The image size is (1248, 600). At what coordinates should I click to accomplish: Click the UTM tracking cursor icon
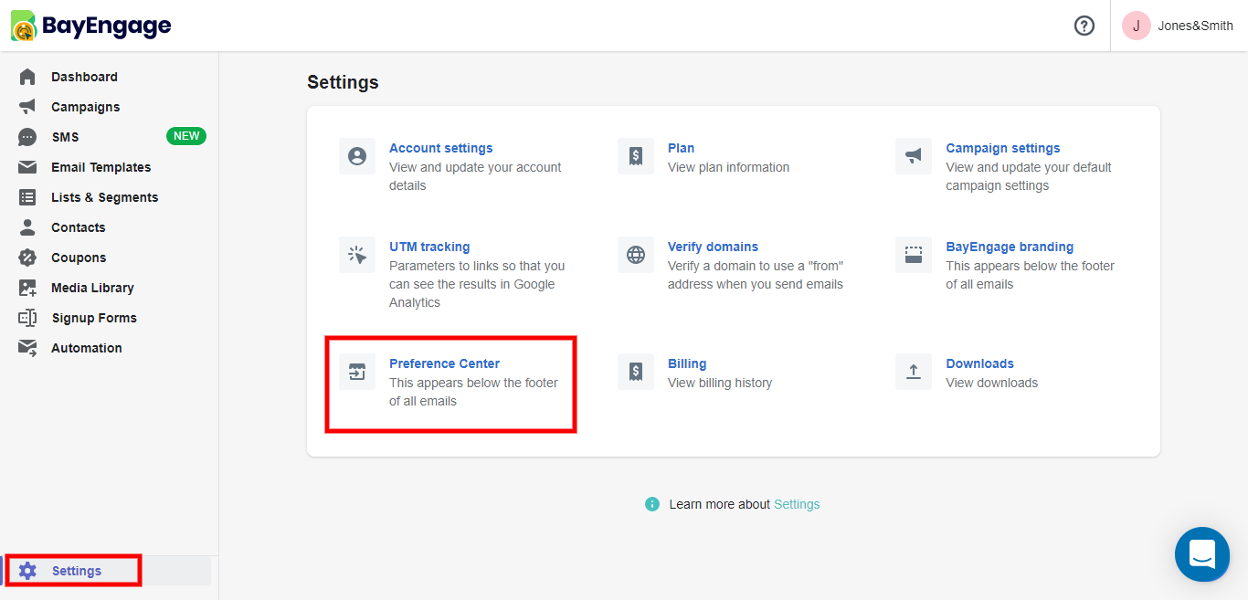click(357, 255)
